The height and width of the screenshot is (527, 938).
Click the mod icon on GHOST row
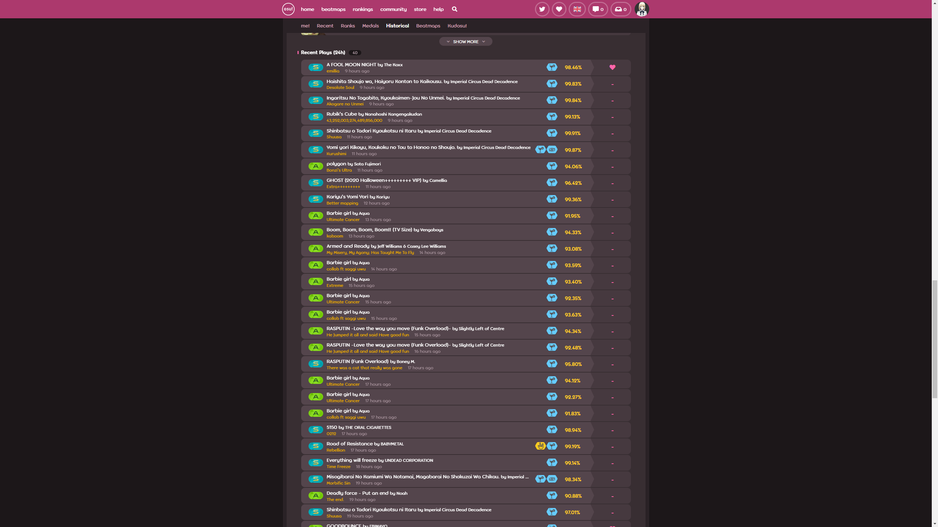(552, 183)
